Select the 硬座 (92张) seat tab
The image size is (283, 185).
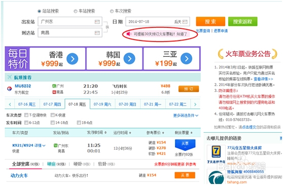[x=57, y=164]
